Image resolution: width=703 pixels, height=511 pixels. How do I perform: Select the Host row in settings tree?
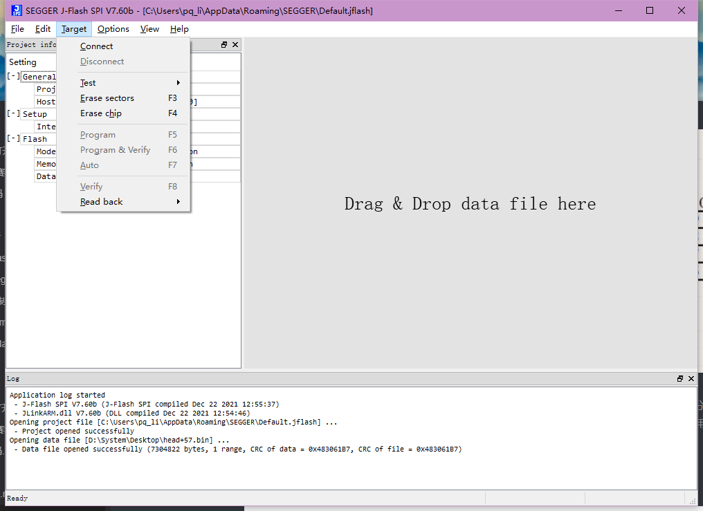click(46, 102)
